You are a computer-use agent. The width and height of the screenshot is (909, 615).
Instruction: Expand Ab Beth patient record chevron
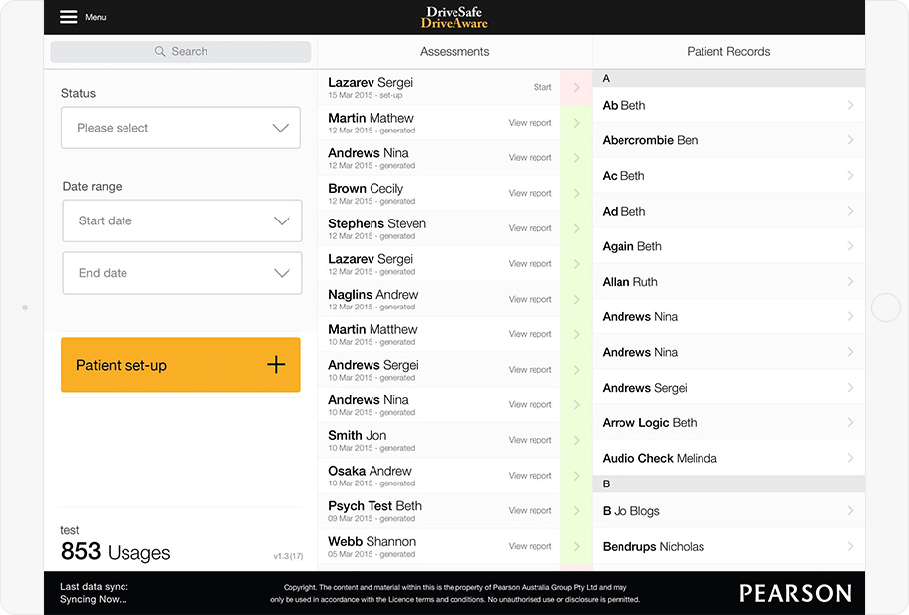point(850,105)
